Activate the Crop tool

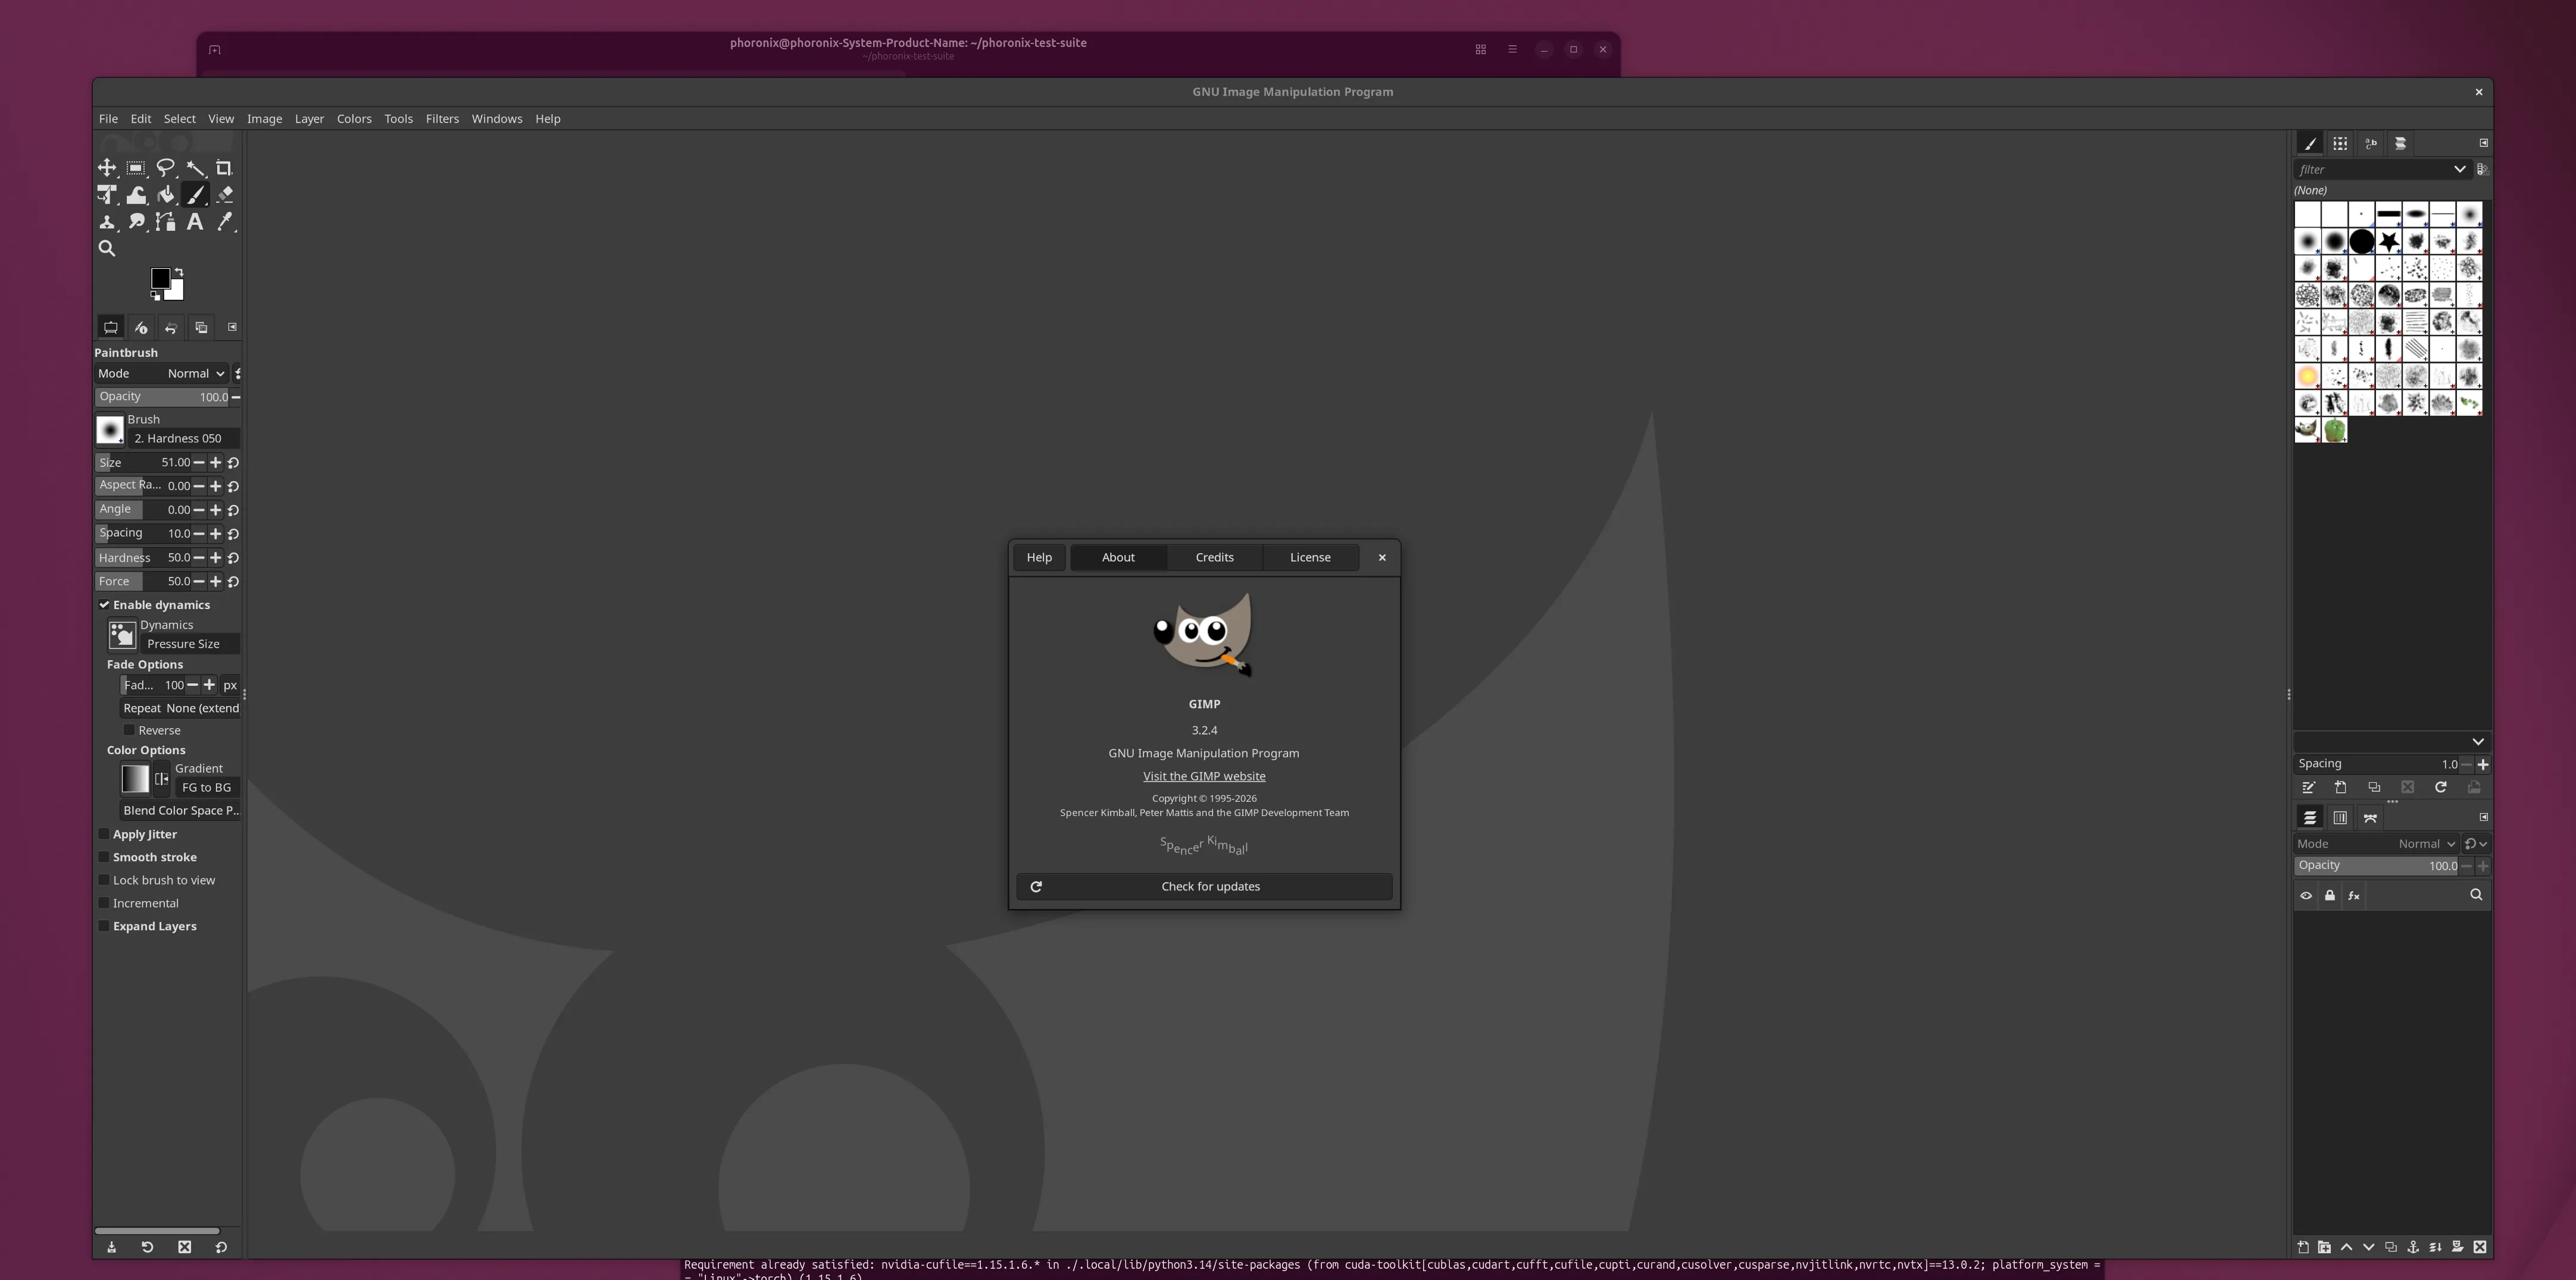coord(225,168)
